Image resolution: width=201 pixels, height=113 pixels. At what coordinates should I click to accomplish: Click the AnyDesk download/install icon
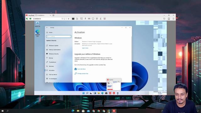169,19
